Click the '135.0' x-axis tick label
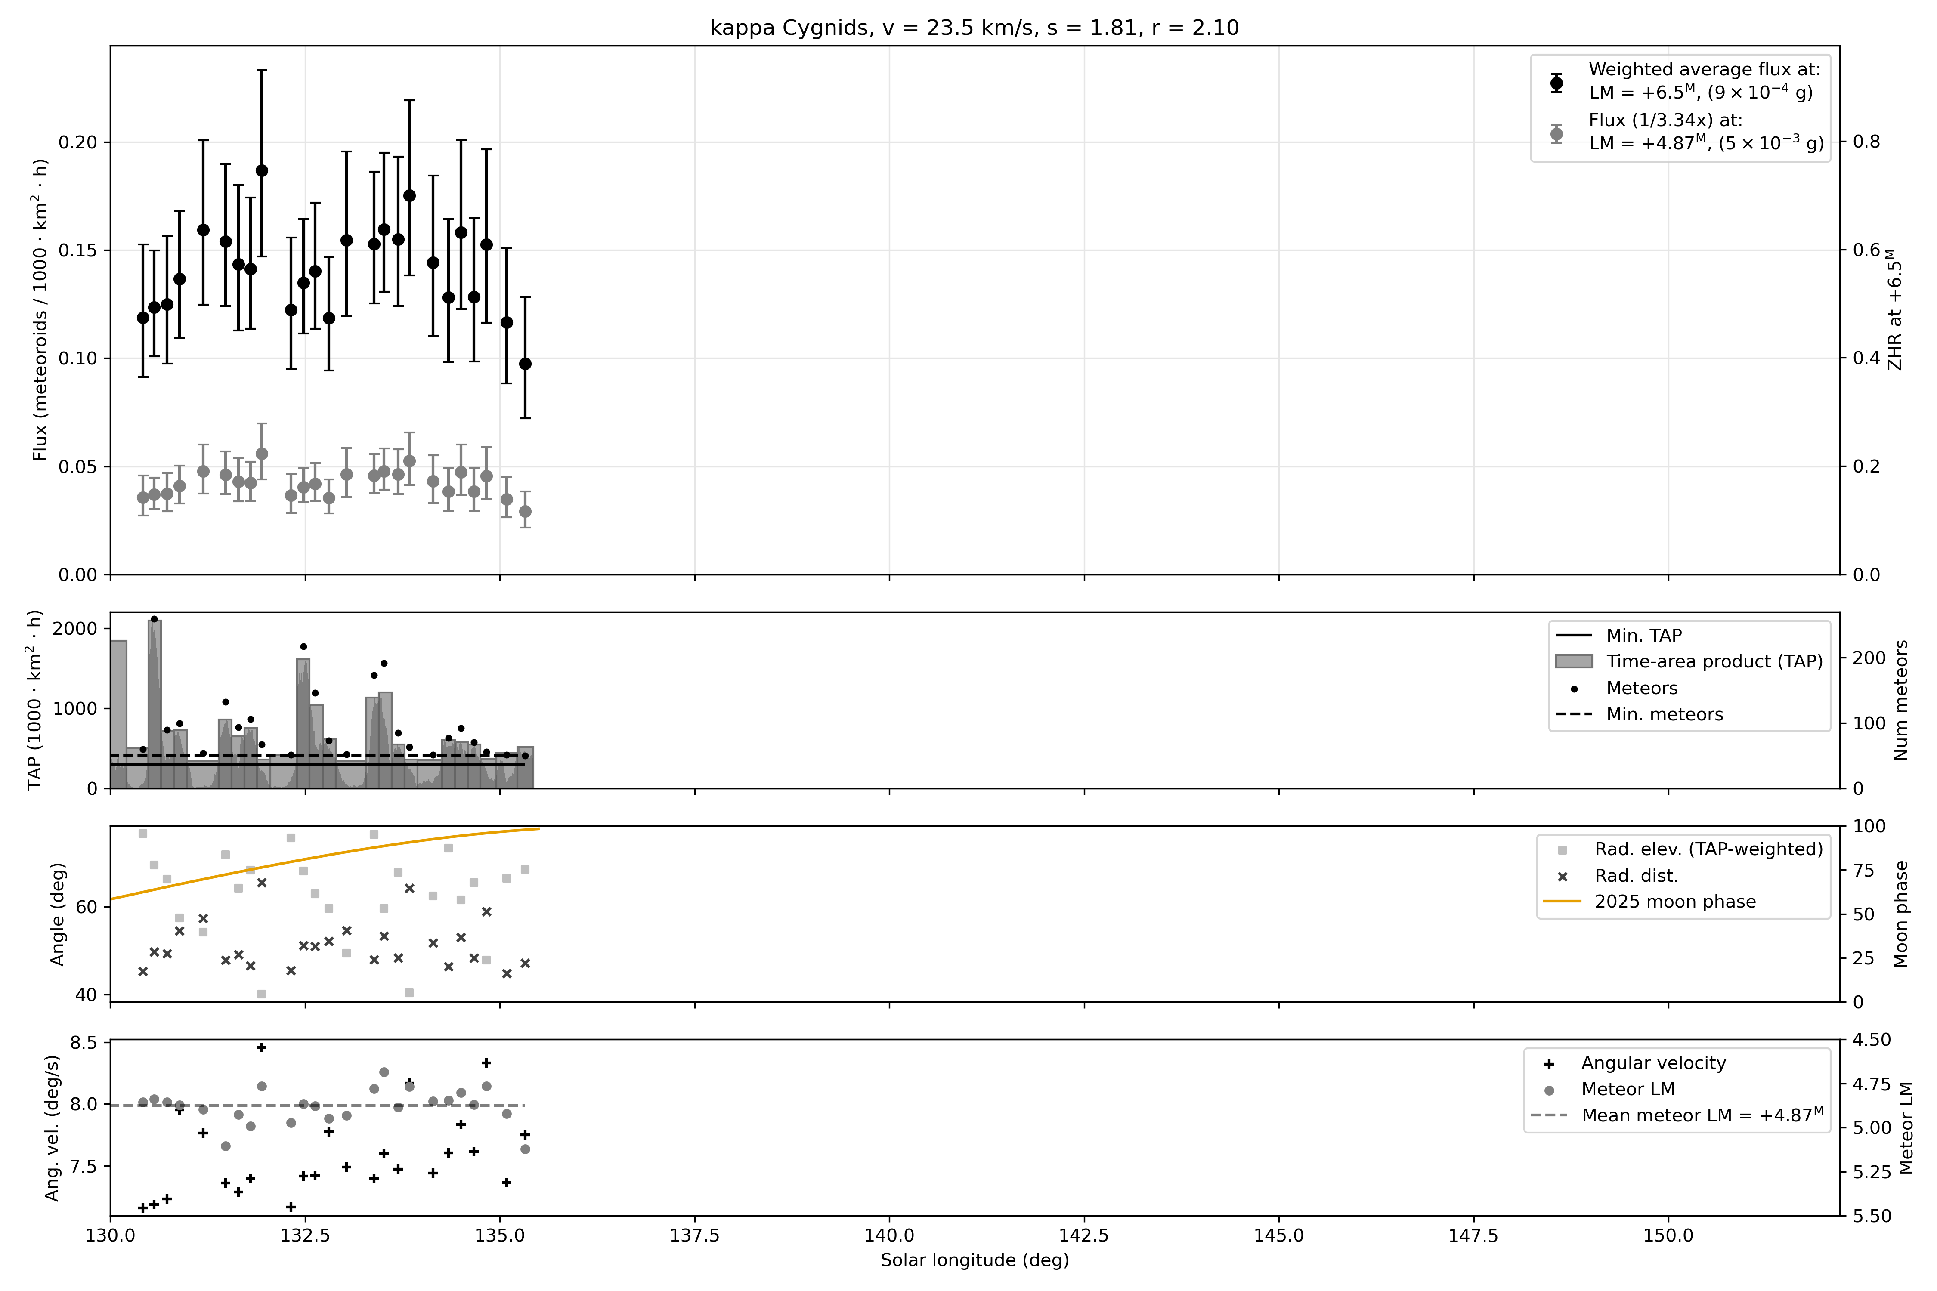This screenshot has height=1291, width=1937. click(500, 1236)
